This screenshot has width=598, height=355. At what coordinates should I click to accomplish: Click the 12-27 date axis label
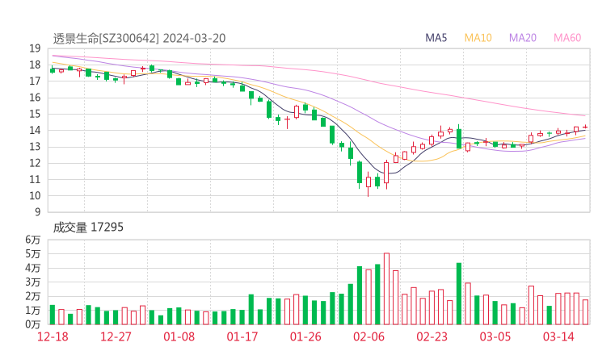pos(116,336)
